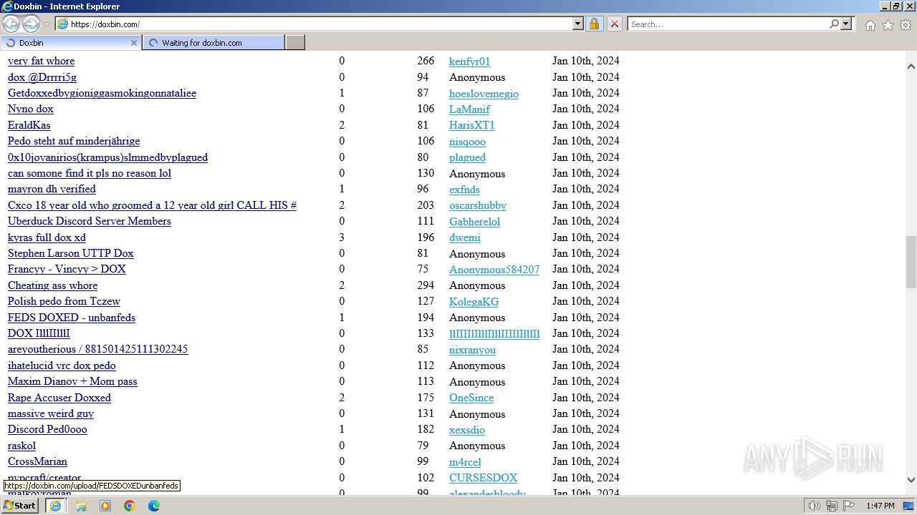Viewport: 917px width, 515px height.
Task: Open the 'CrossMarian' link
Action: click(x=37, y=461)
